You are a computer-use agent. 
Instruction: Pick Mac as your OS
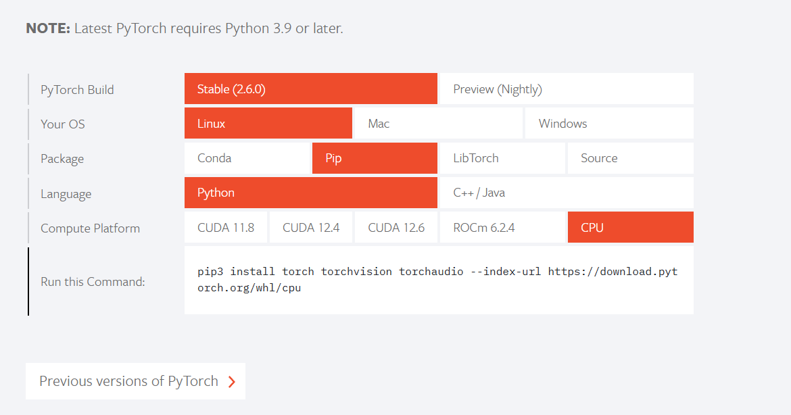438,123
